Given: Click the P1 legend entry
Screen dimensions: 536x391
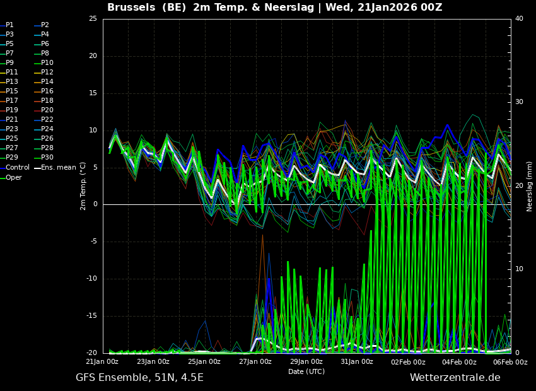Looking at the screenshot, I should 9,25.
